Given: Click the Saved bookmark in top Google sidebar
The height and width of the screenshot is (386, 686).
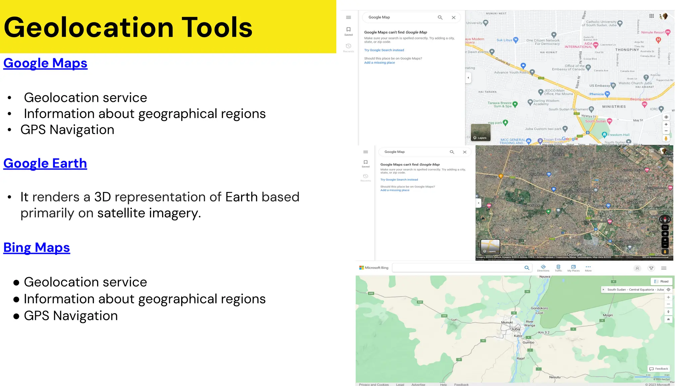Looking at the screenshot, I should tap(348, 31).
